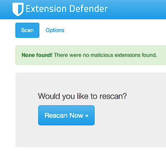166x151 pixels.
Task: Click the word 'Defender' in the header
Action: click(x=88, y=9)
